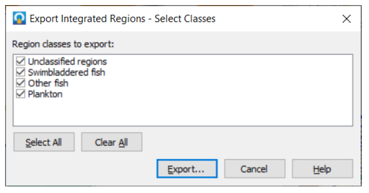
Task: Highlight the 'Plankton' list entry text
Action: 45,94
